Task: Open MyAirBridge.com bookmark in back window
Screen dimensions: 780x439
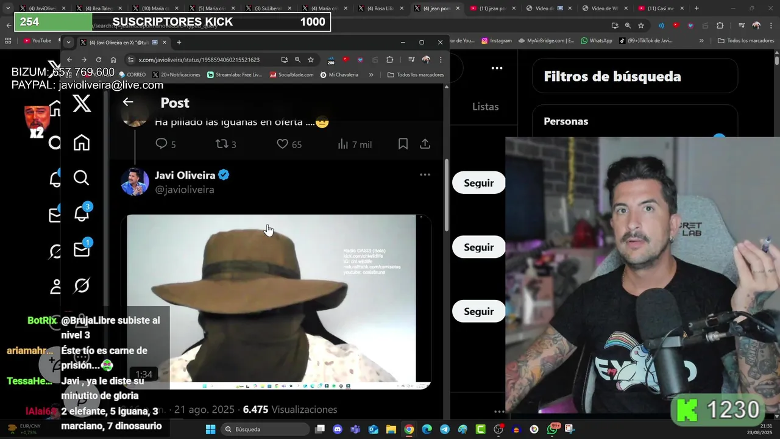Action: 547,40
